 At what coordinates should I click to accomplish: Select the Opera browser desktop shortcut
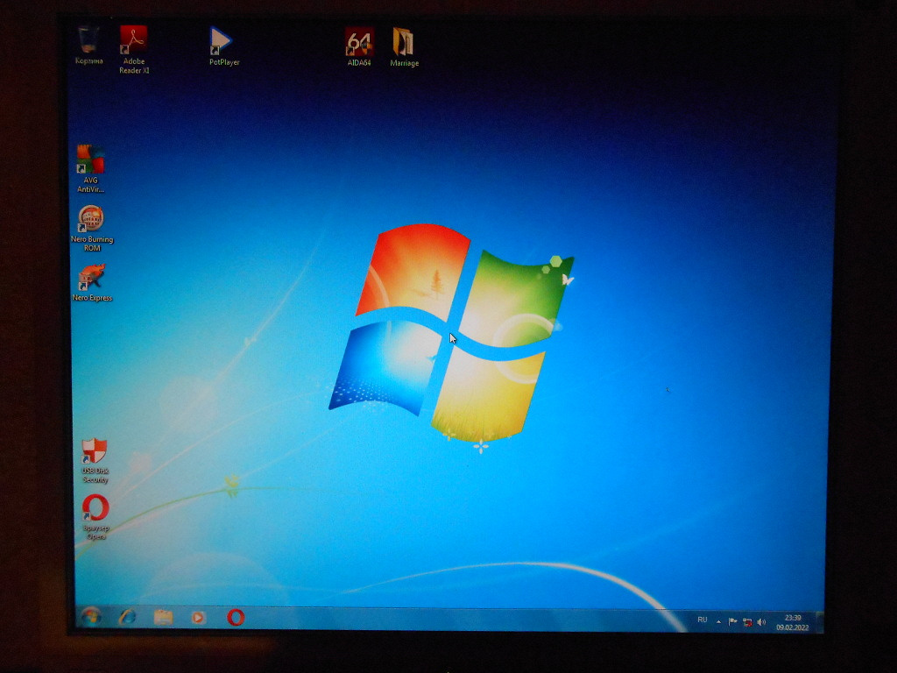[x=95, y=517]
